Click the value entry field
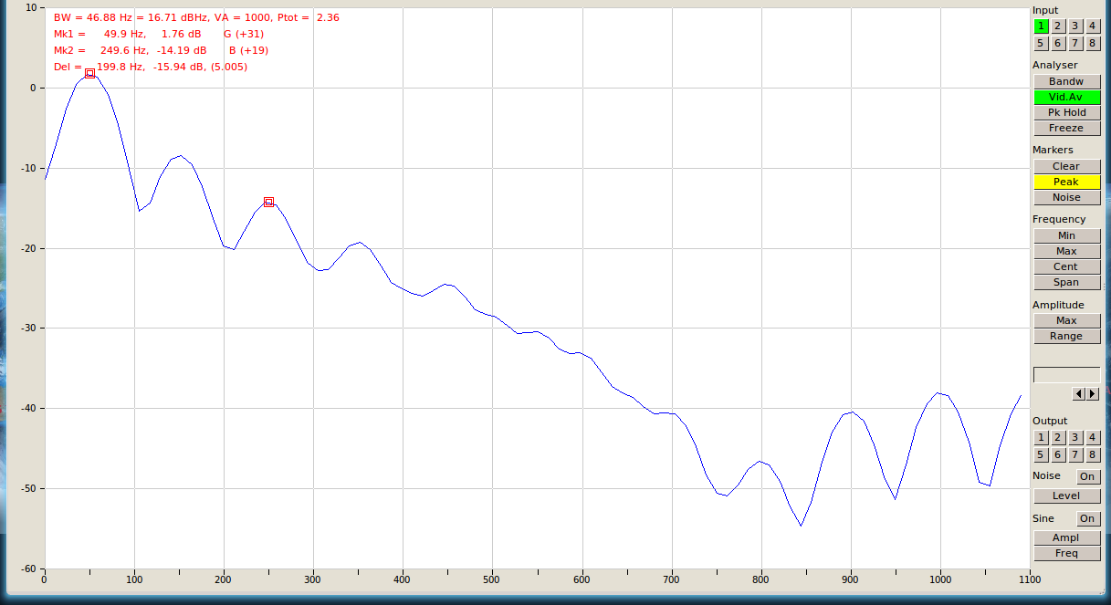 [x=1066, y=375]
